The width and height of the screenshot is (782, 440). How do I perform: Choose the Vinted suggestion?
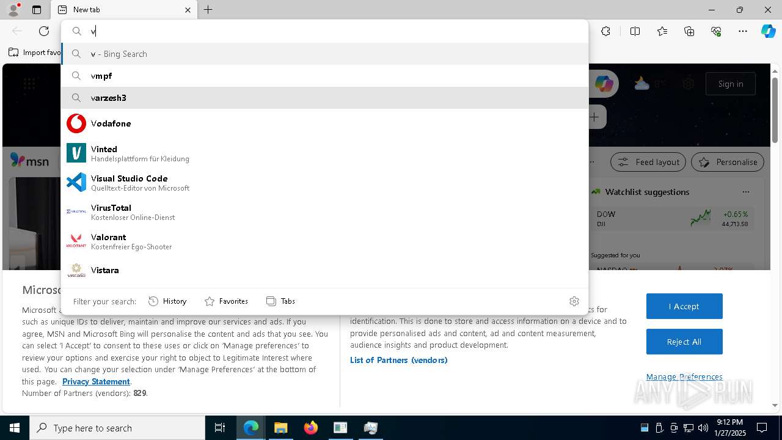(324, 153)
